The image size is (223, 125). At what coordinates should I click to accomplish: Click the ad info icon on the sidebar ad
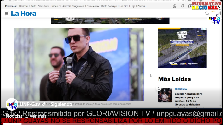[x=202, y=29]
